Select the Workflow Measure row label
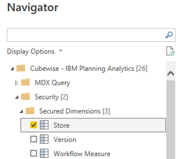Viewport: 181px width, 159px height. click(x=82, y=154)
